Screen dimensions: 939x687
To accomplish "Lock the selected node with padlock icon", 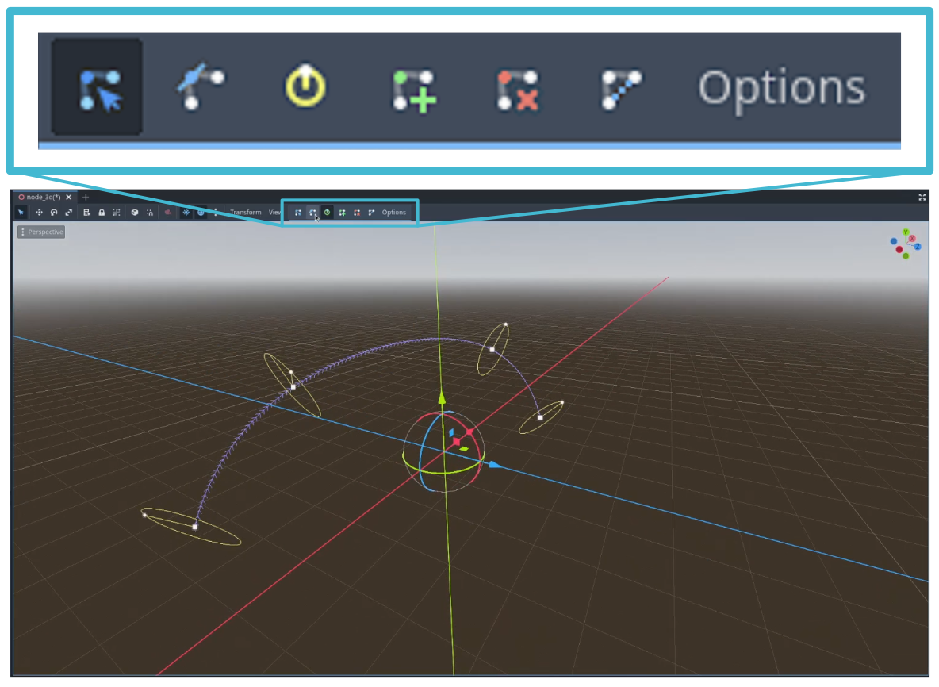I will [x=102, y=212].
